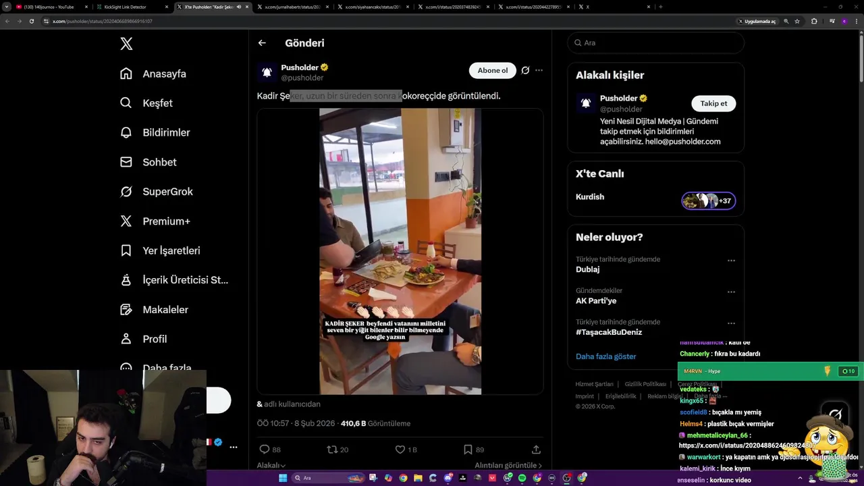
Task: Bookmark the post showing 89
Action: tap(468, 450)
